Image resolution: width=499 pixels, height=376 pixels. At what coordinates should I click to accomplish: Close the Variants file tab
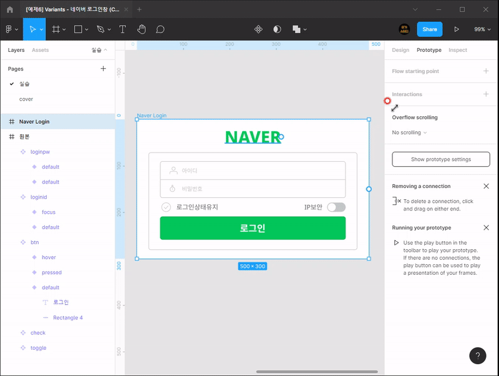126,9
